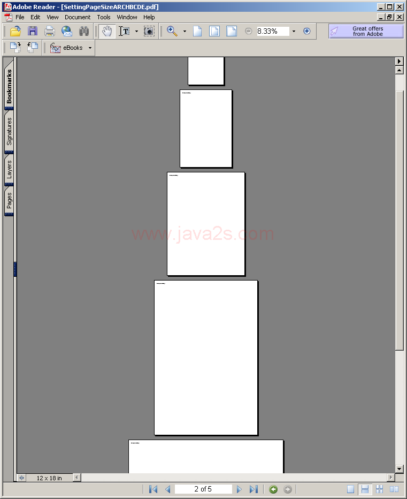Screen dimensions: 407x499
Task: Select the Snapshot camera tool
Action: (x=149, y=31)
